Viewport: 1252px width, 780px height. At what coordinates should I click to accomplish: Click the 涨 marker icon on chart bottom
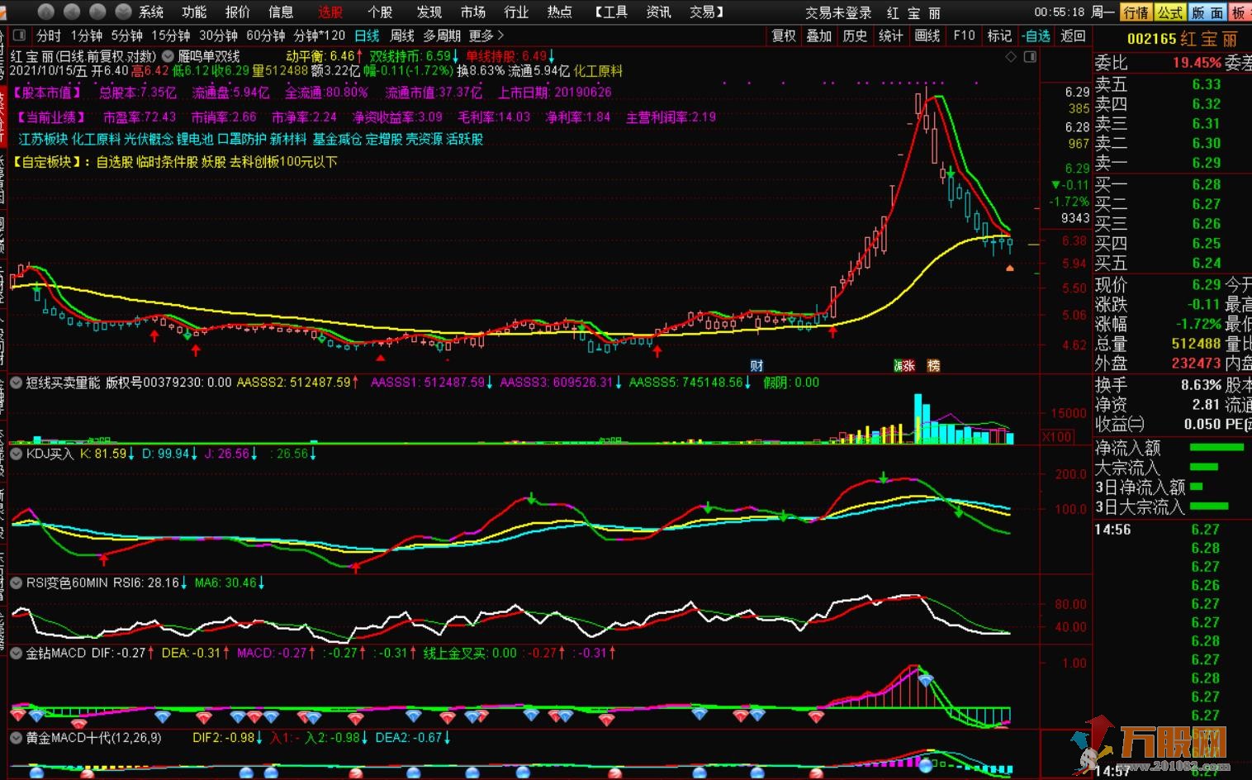903,366
